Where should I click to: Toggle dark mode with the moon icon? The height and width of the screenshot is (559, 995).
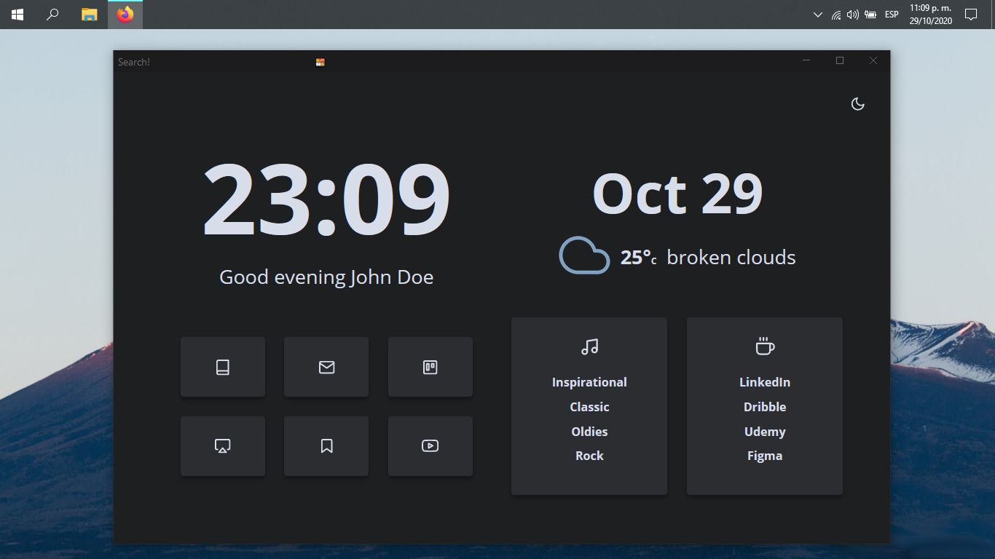pyautogui.click(x=858, y=104)
